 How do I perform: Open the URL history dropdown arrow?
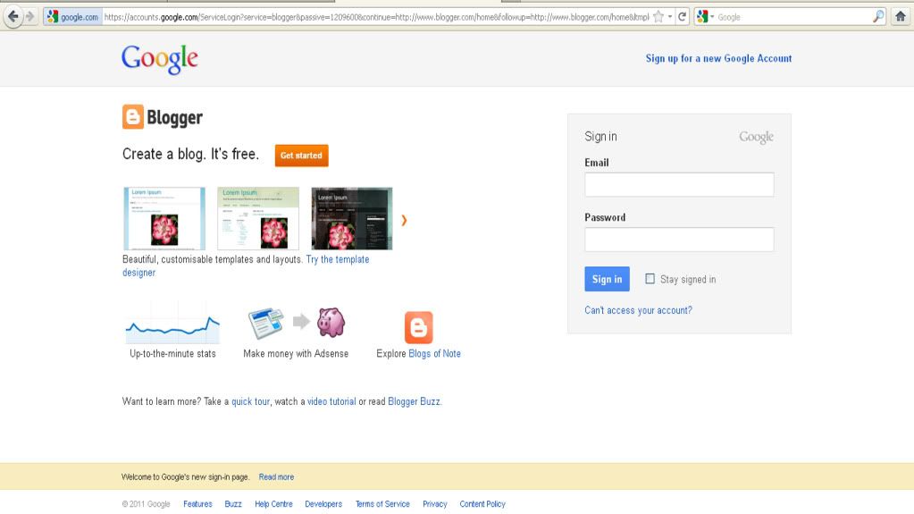pyautogui.click(x=670, y=17)
